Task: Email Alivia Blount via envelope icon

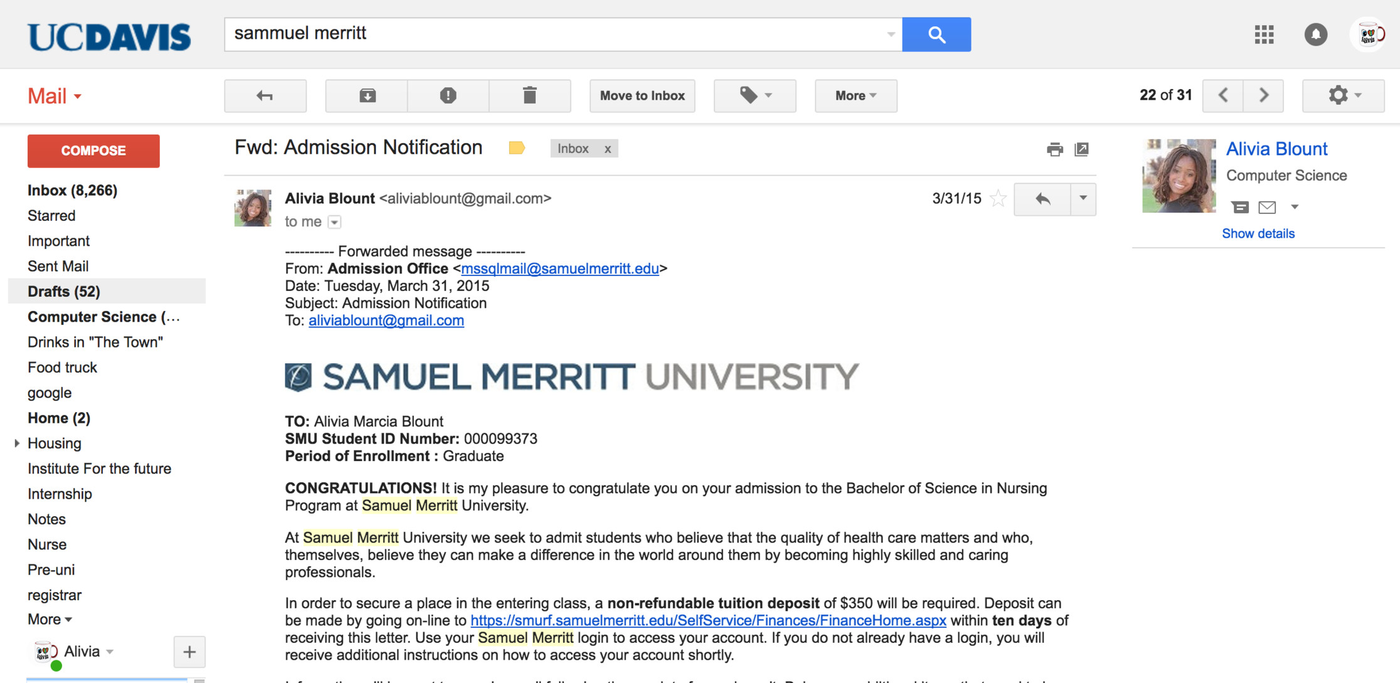Action: pos(1266,207)
